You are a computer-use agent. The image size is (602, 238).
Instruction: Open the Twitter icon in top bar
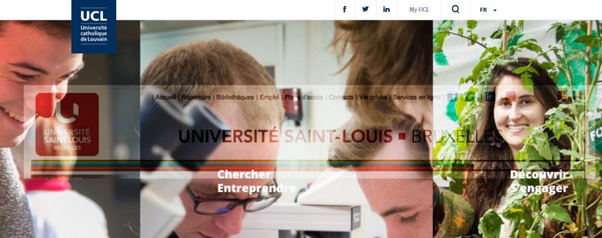365,9
